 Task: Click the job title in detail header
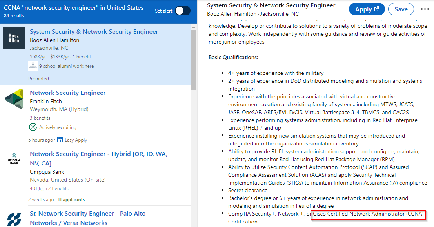tap(271, 5)
